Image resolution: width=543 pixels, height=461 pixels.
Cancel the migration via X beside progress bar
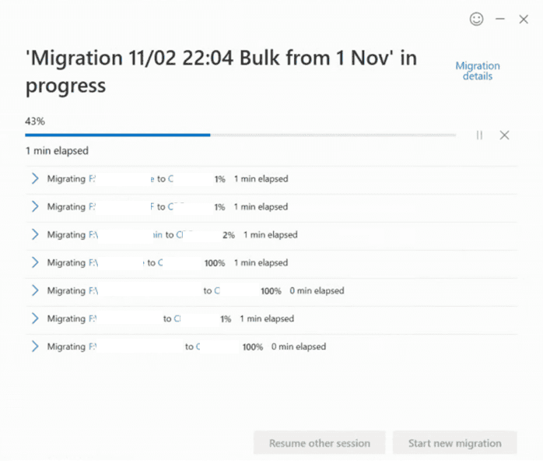point(504,135)
